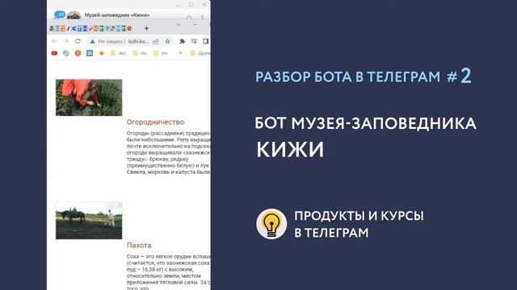Open the lns bookmarks folder
This screenshot has width=517, height=290.
(x=161, y=53)
